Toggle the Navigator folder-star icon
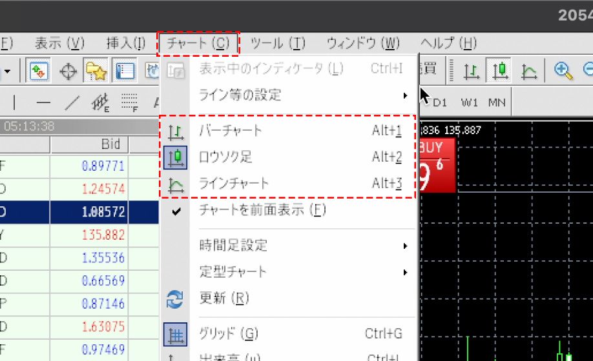This screenshot has height=361, width=593. 96,70
